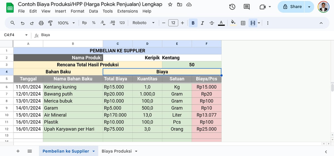Open more number formats 123
The height and width of the screenshot is (156, 334).
click(x=122, y=23)
